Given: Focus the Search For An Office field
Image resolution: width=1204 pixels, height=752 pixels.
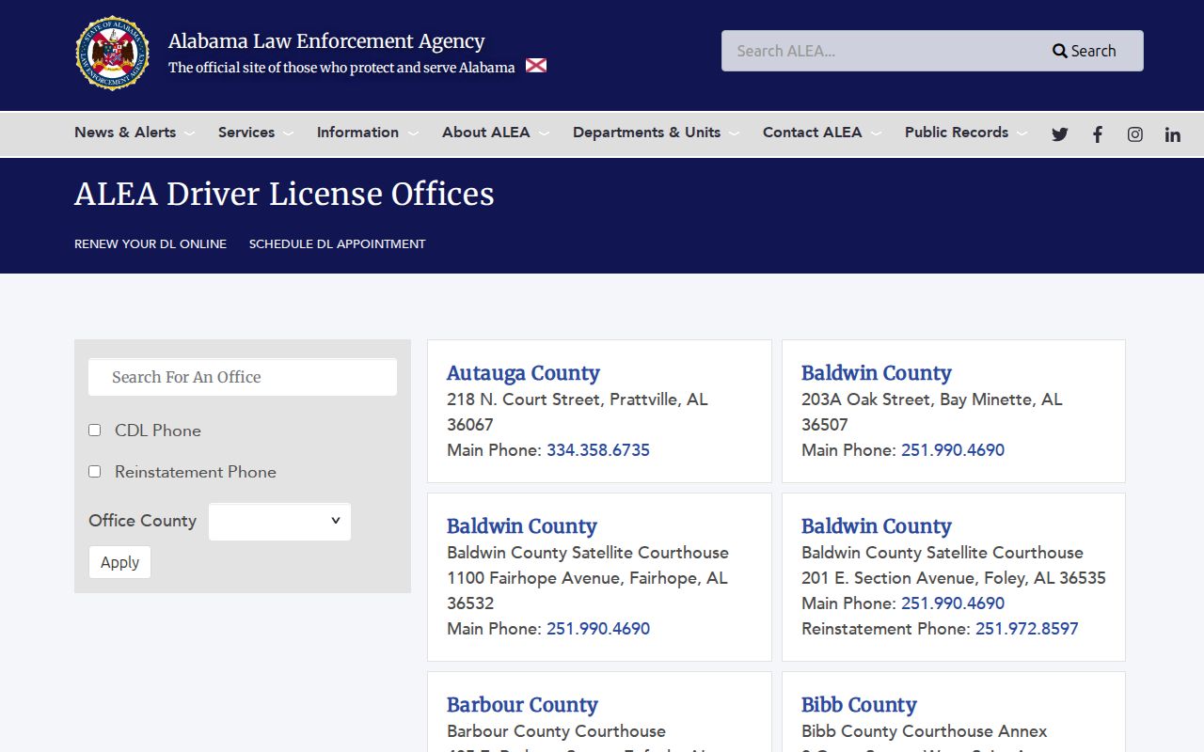Looking at the screenshot, I should (243, 377).
